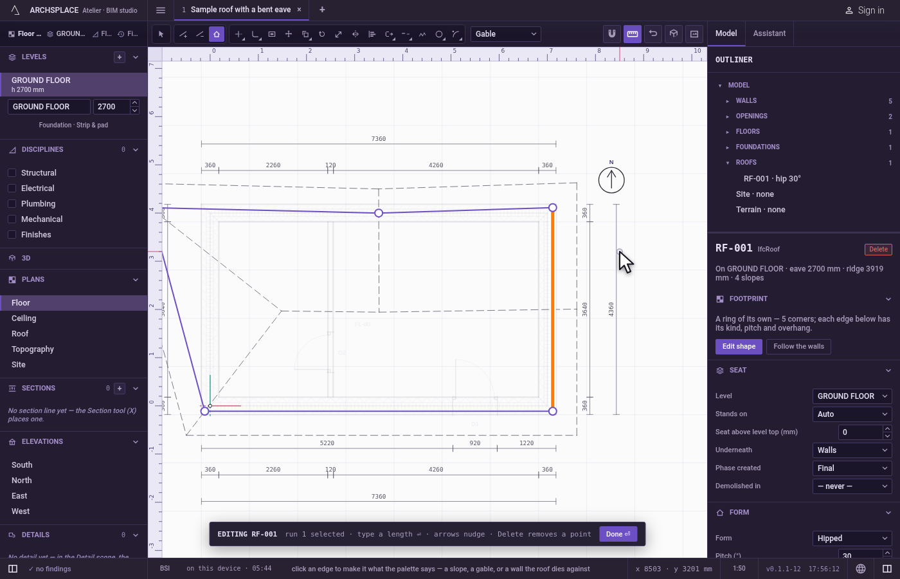Check the Electrical discipline
Image resolution: width=900 pixels, height=579 pixels.
pyautogui.click(x=12, y=188)
